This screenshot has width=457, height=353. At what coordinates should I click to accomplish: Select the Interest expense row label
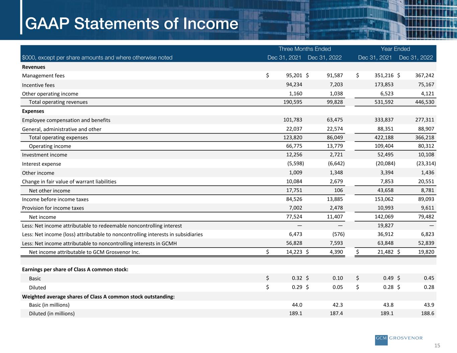point(42,164)
